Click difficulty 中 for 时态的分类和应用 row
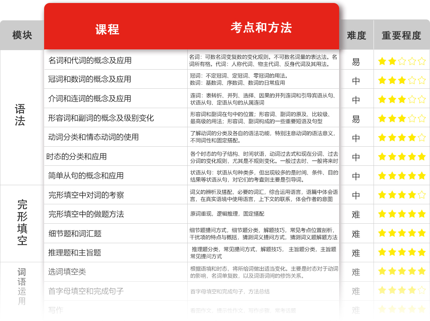The width and height of the screenshot is (430, 321). coord(356,157)
